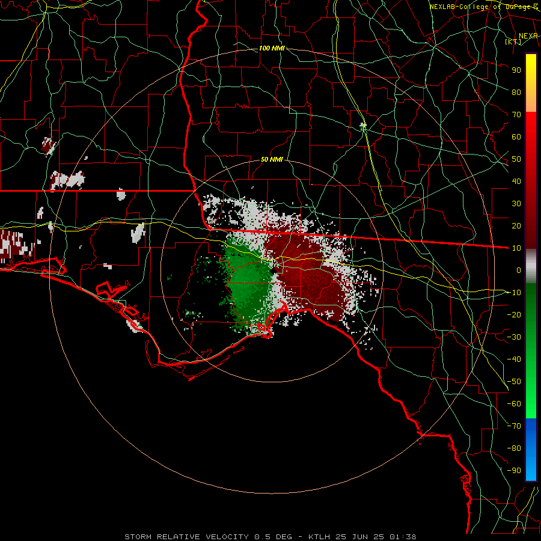
Task: Click the "0" value on the velocity scale
Action: point(519,270)
